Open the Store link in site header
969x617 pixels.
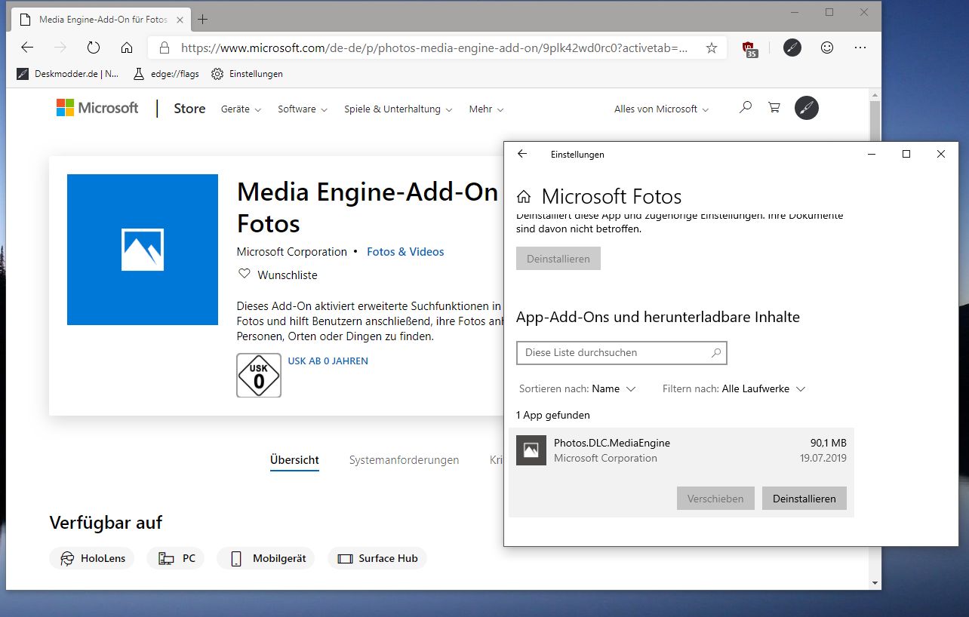pyautogui.click(x=189, y=109)
